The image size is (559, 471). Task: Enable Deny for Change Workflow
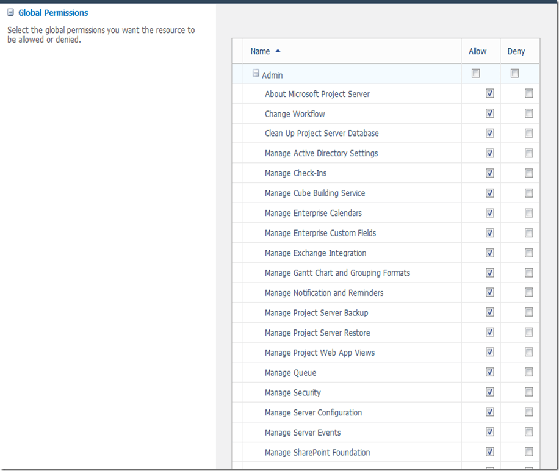coord(528,113)
